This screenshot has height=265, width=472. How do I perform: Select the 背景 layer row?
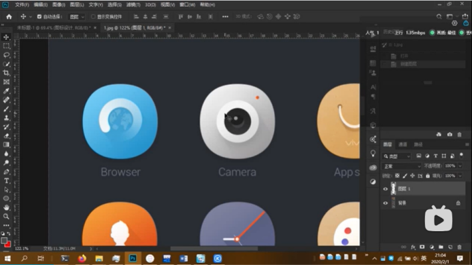tap(424, 203)
